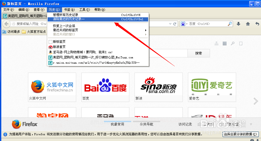
Task: Go to the home page icon
Action: 248,24
